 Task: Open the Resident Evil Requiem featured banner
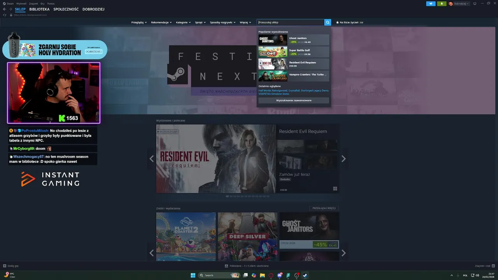point(216,159)
